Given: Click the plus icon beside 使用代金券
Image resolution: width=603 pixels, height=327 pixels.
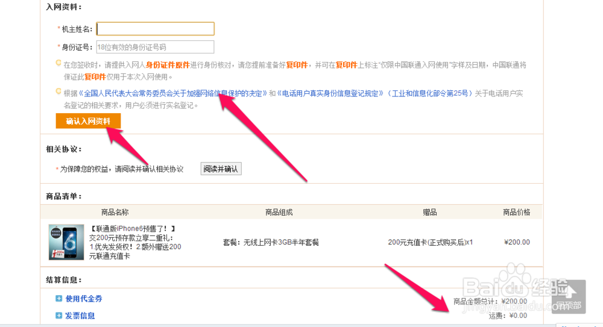Looking at the screenshot, I should tap(59, 299).
